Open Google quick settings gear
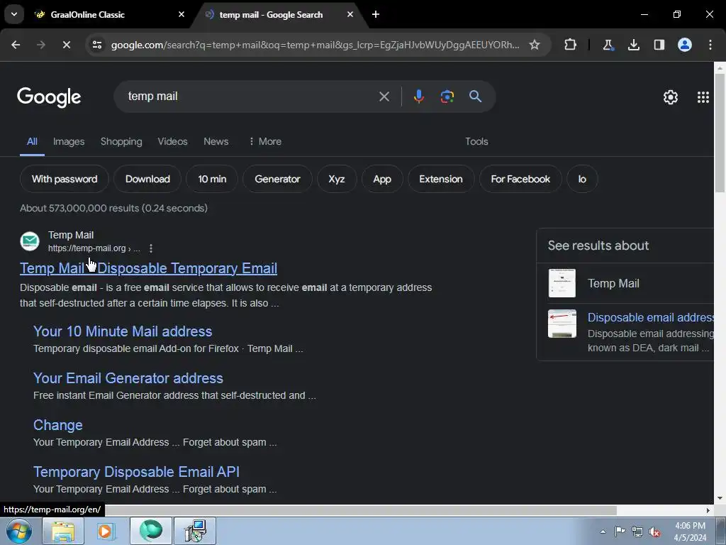 tap(671, 97)
